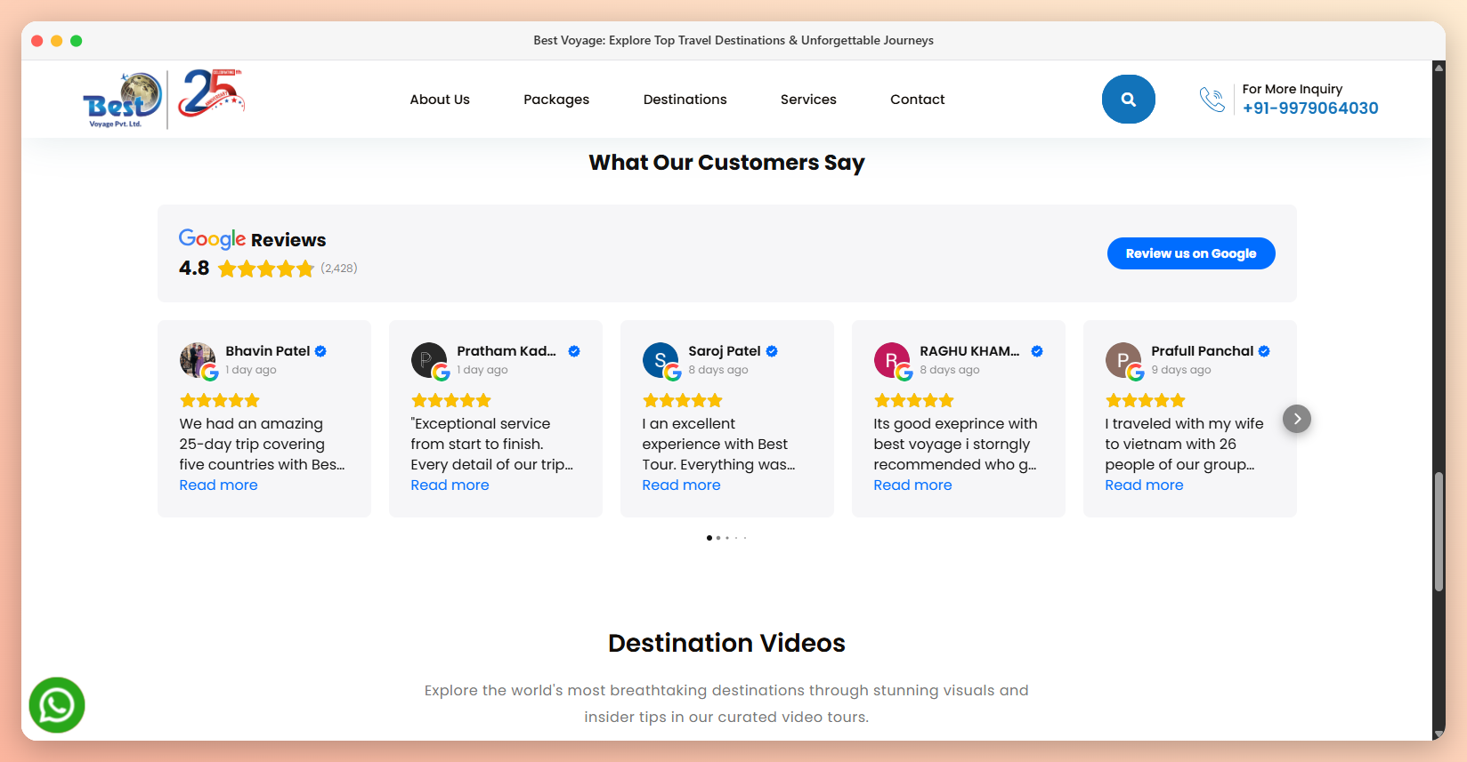Read more of Bhavin Patel's review

click(x=219, y=485)
